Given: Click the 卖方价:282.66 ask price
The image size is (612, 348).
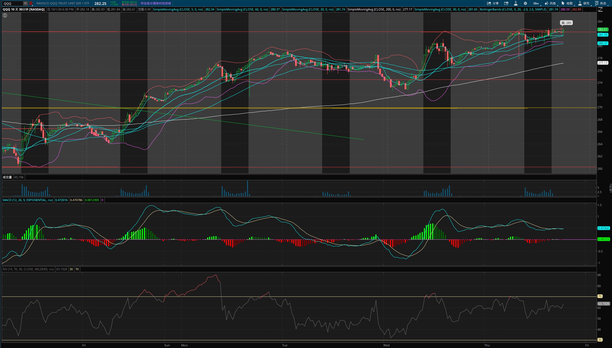Looking at the screenshot, I should coord(129,5).
